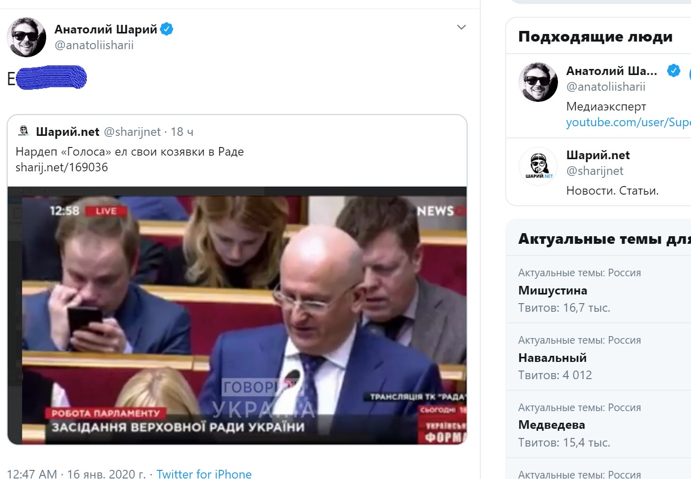This screenshot has height=479, width=691.
Task: Click the blue verified badge beside the author's name
Action: pos(167,29)
